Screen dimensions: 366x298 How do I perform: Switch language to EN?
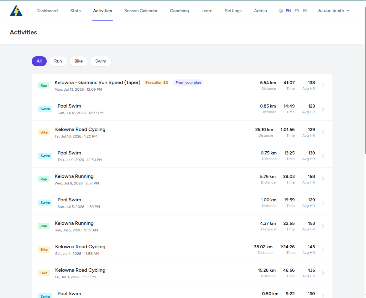tap(288, 11)
